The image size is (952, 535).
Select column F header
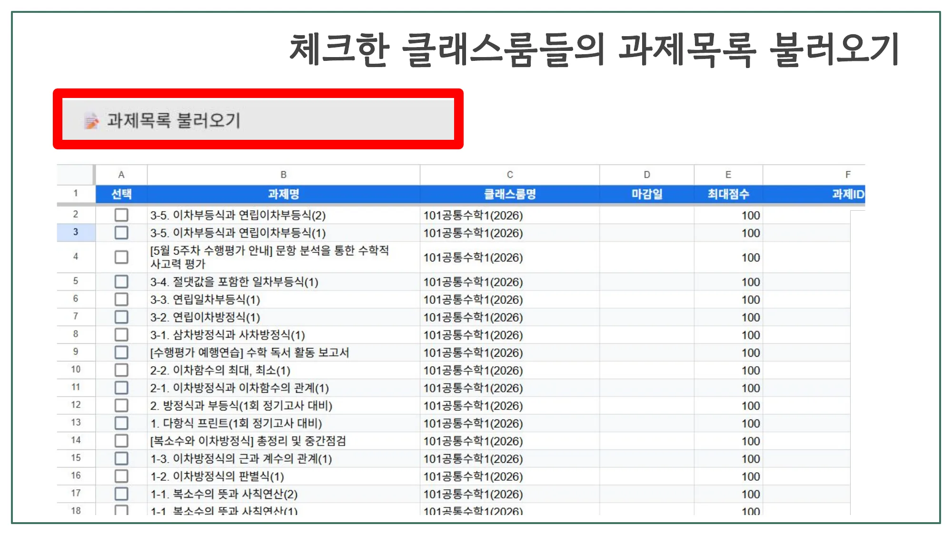click(x=814, y=175)
